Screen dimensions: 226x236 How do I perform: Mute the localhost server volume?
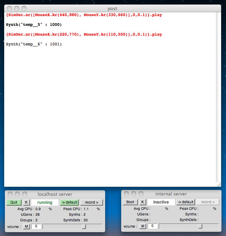pyautogui.click(x=26, y=226)
